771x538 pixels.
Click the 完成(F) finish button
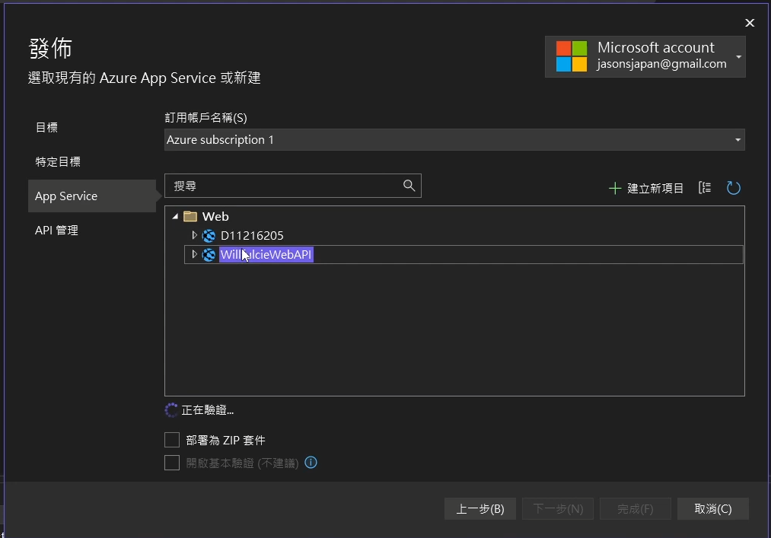tap(636, 508)
